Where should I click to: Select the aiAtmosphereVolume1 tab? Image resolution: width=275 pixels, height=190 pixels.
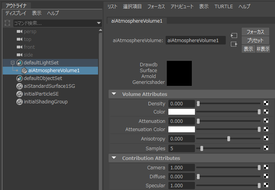[137, 21]
